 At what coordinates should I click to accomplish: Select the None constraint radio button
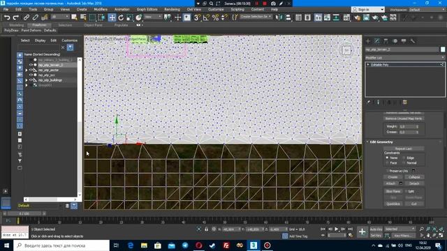(387, 158)
